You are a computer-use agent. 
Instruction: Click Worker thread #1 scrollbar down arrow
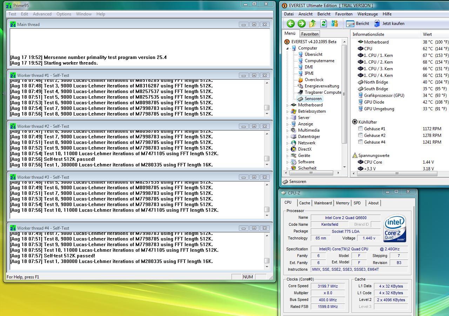[267, 114]
